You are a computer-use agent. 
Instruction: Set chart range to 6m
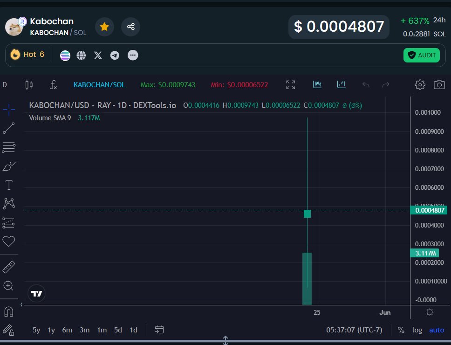tap(67, 330)
